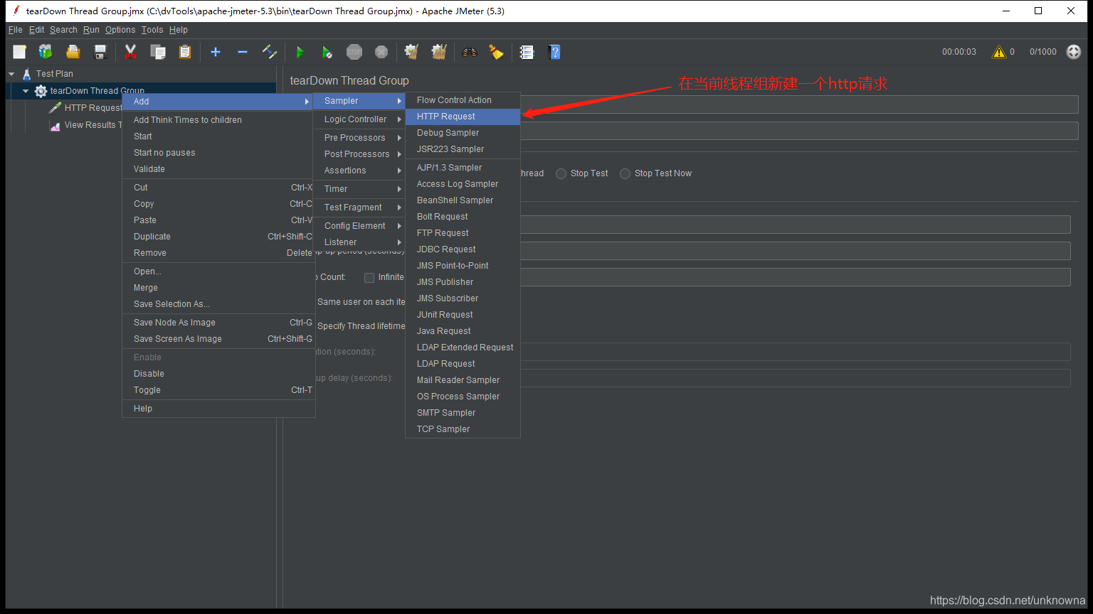Click Save Selection As... entry
The height and width of the screenshot is (614, 1093).
click(x=218, y=304)
